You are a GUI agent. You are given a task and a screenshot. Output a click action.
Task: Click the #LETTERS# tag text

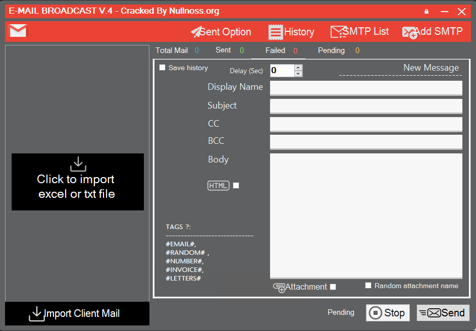point(183,278)
